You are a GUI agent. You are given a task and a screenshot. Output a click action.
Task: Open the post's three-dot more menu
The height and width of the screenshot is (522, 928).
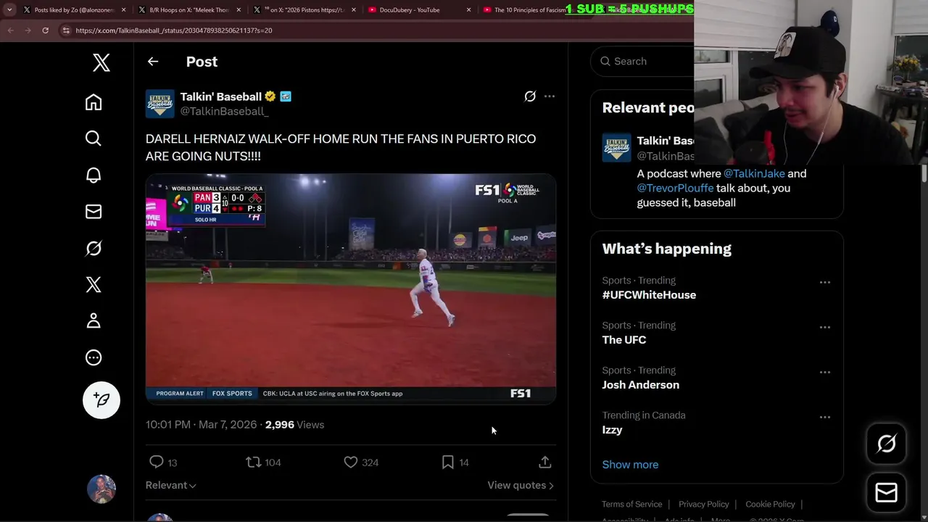pos(550,96)
